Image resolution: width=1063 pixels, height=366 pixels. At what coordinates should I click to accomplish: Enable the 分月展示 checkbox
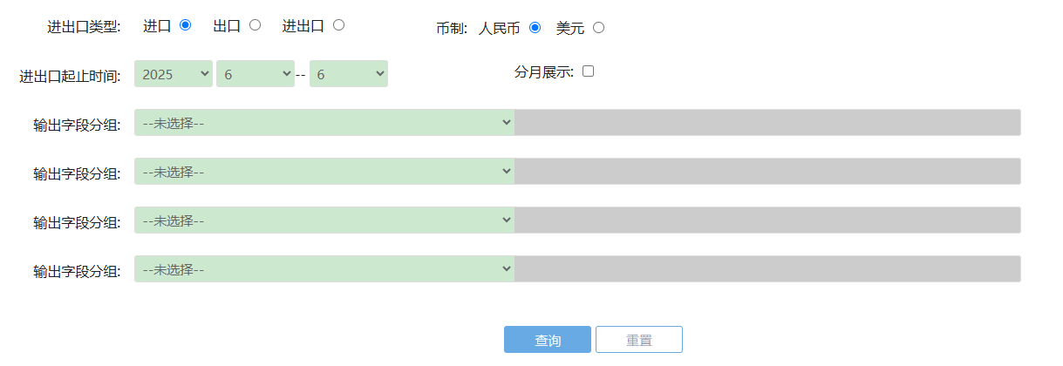(588, 71)
